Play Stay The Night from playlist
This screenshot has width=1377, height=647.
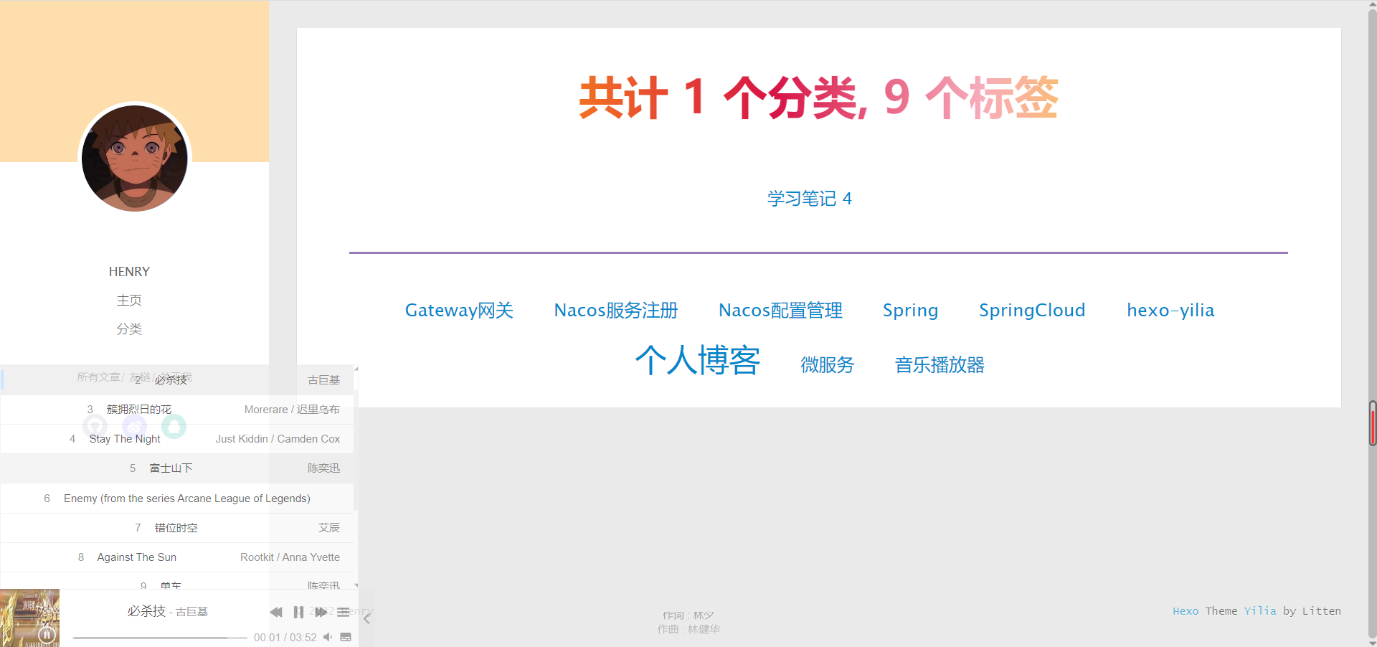(125, 439)
